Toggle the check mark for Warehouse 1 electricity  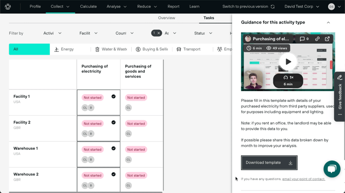[x=113, y=148]
